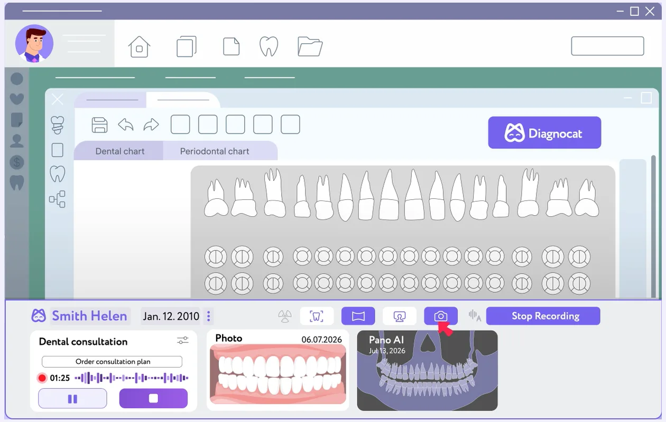The height and width of the screenshot is (422, 666).
Task: Undo the last chart action
Action: click(126, 125)
